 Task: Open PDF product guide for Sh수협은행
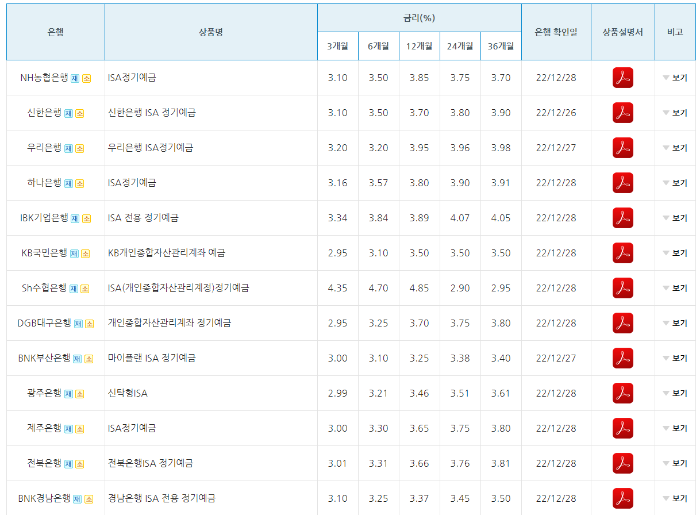(622, 288)
